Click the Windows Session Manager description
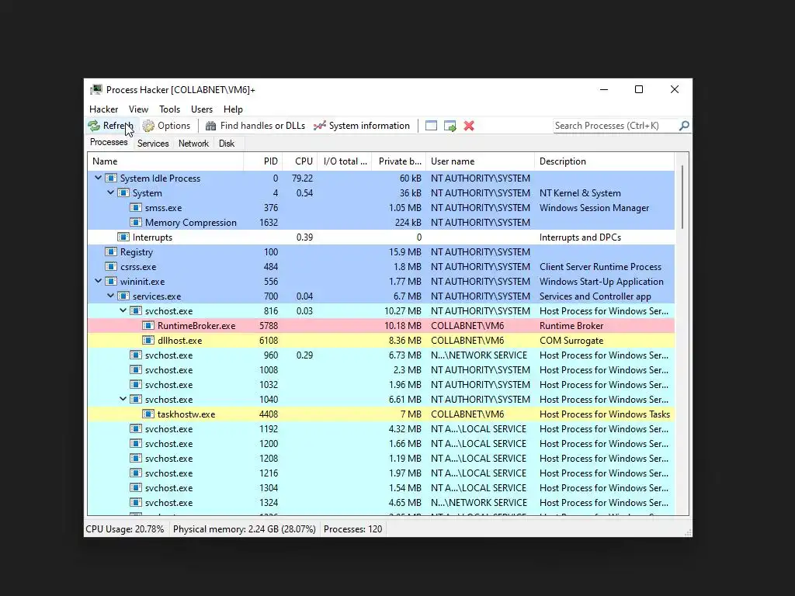Viewport: 795px width, 596px height. coord(594,208)
